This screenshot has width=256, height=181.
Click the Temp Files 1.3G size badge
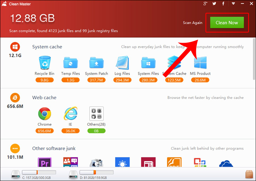[x=70, y=80]
